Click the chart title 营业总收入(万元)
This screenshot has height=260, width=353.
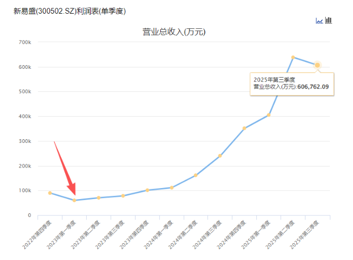point(174,32)
